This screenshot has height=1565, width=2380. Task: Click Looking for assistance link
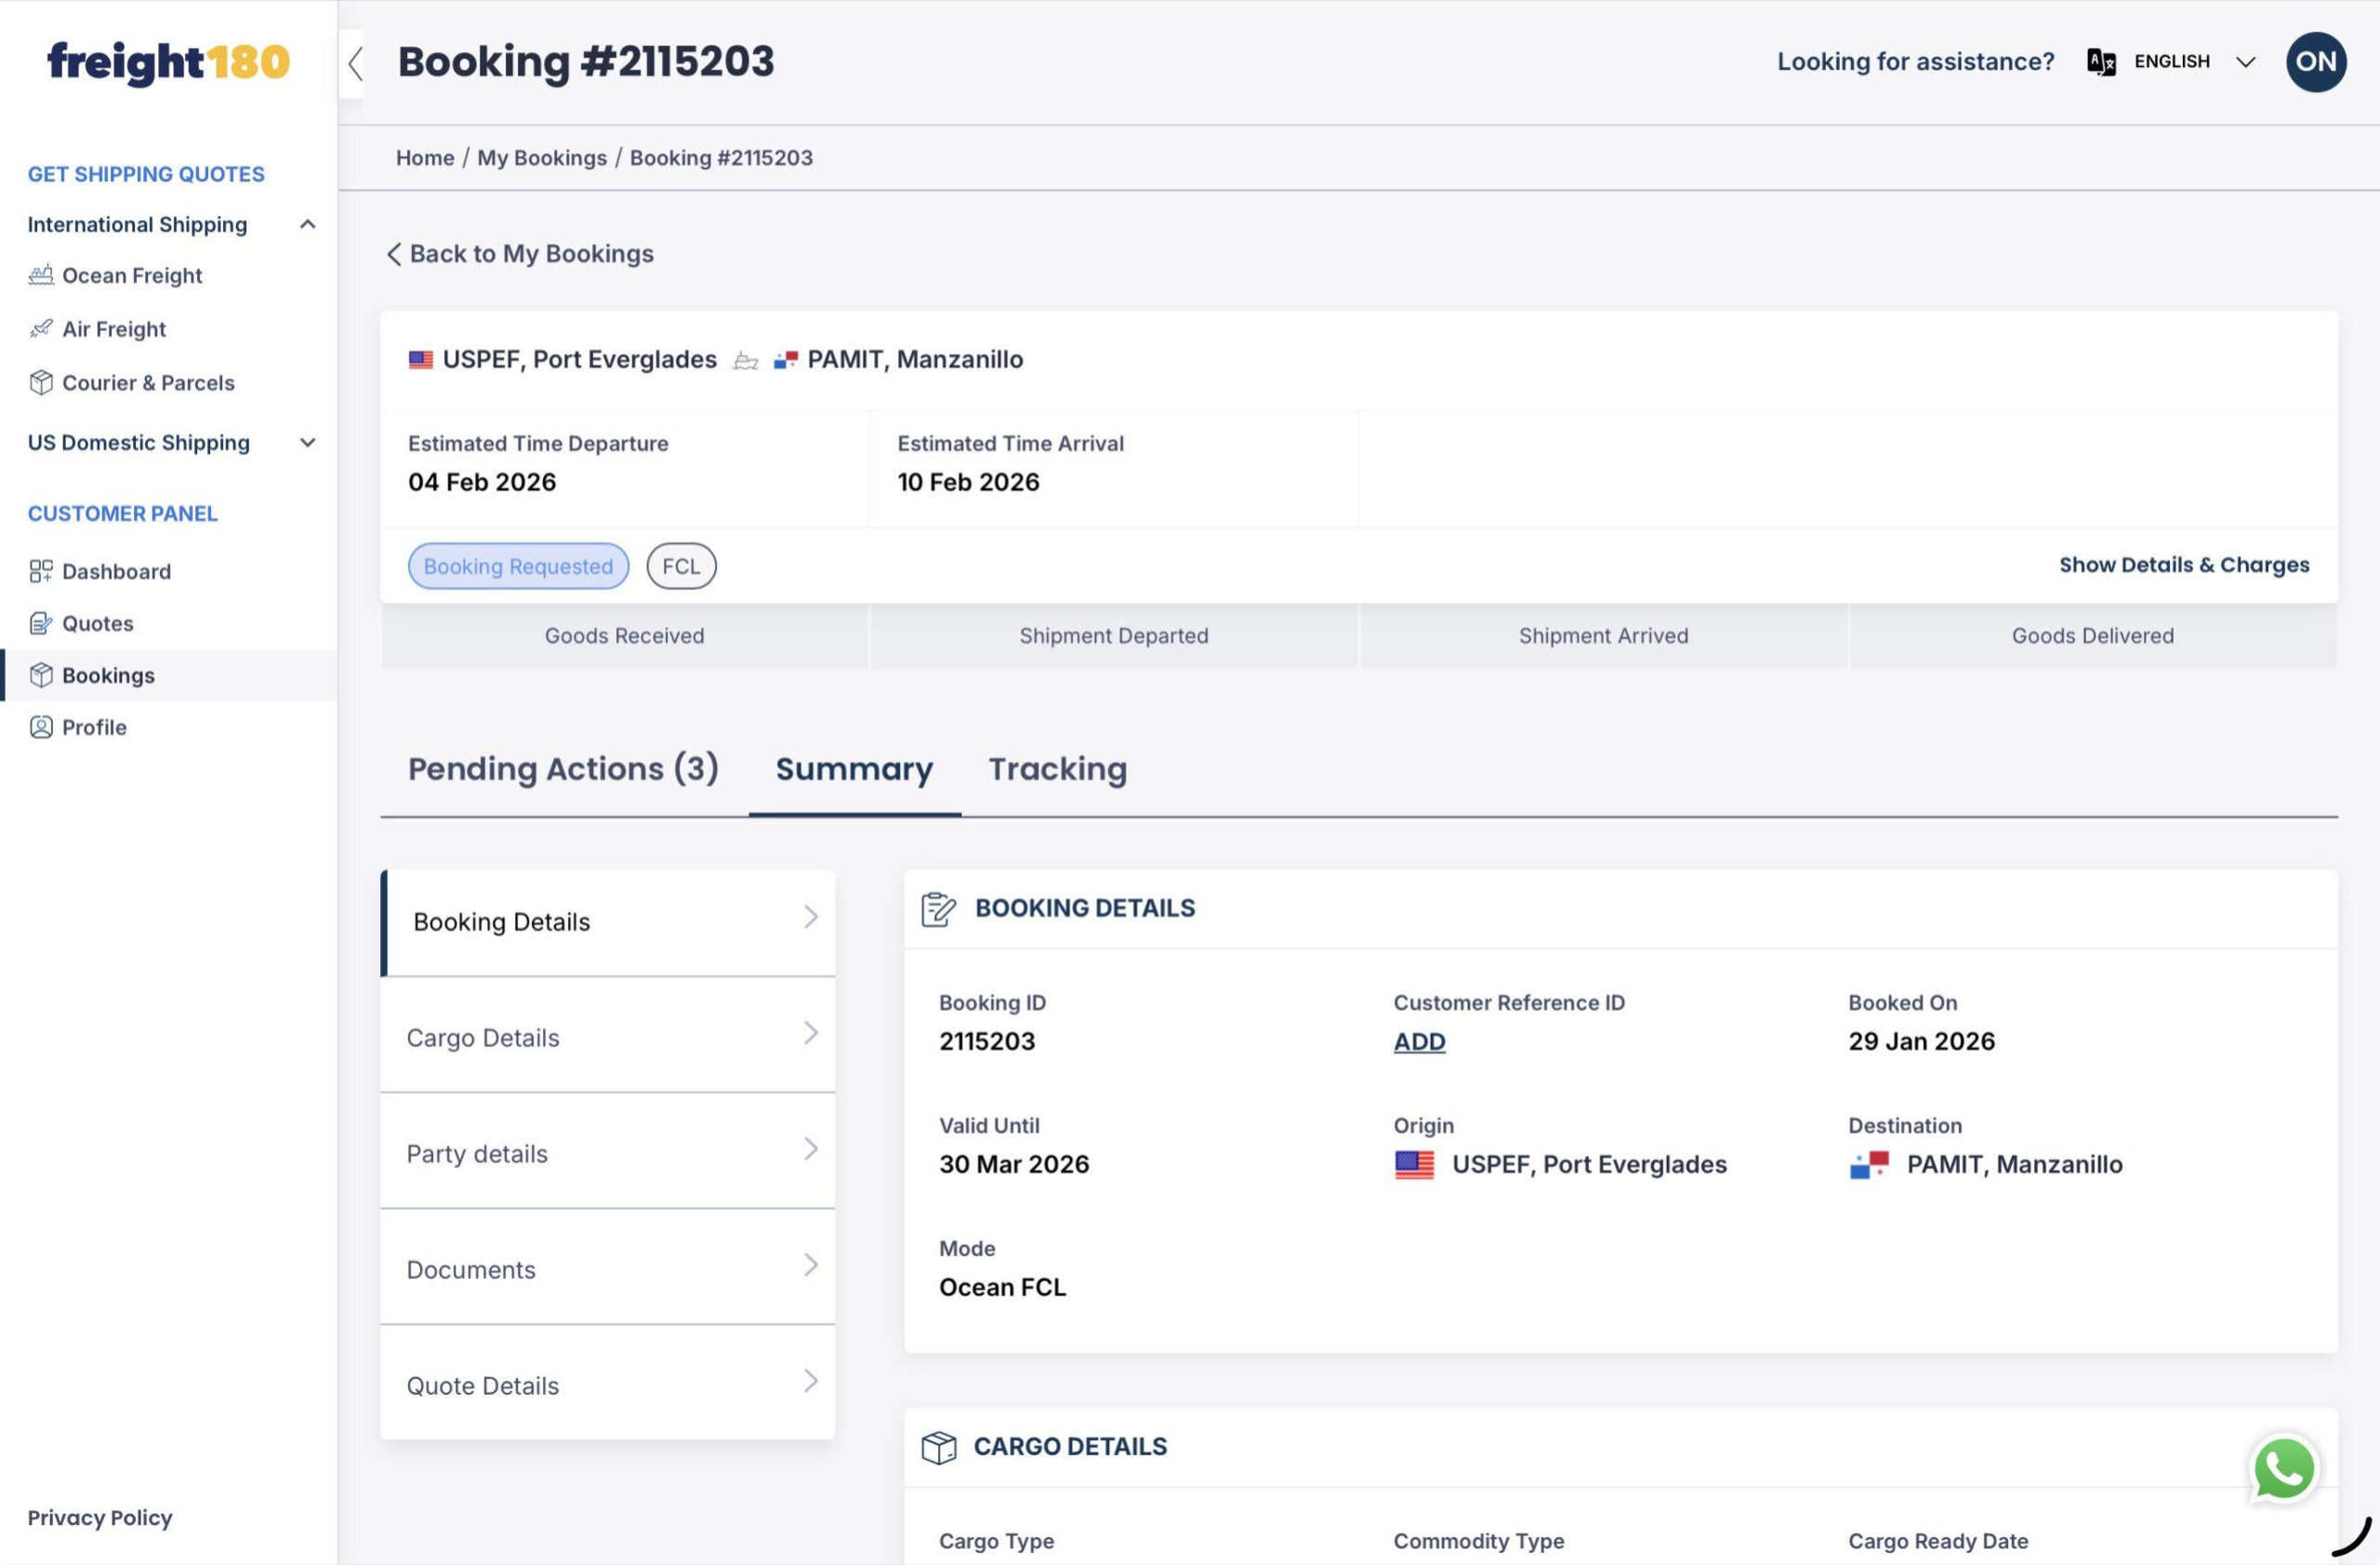coord(1915,62)
